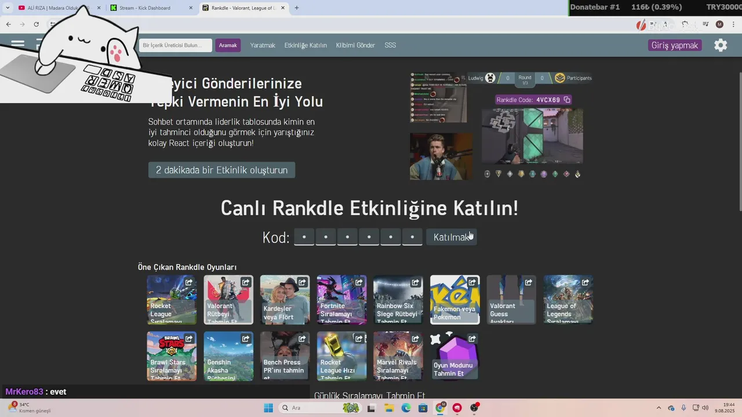The width and height of the screenshot is (742, 417).
Task: Open the volume icon in system tray
Action: click(705, 408)
